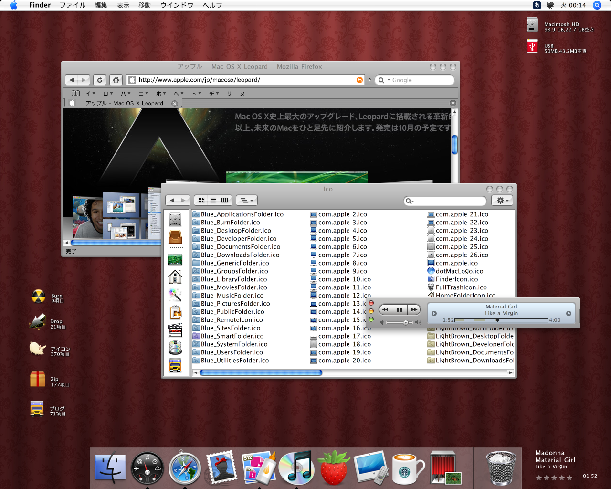This screenshot has width=611, height=489.
Task: Select the brown inbox tray sidebar icon
Action: (175, 236)
